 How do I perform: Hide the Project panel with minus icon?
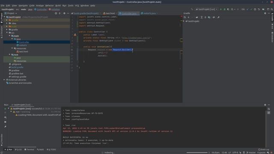(68, 13)
